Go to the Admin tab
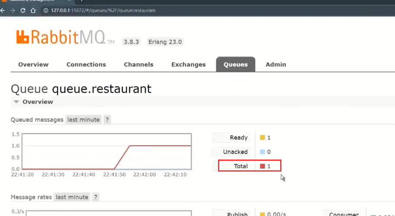Screen dimensions: 395x216 click(276, 65)
